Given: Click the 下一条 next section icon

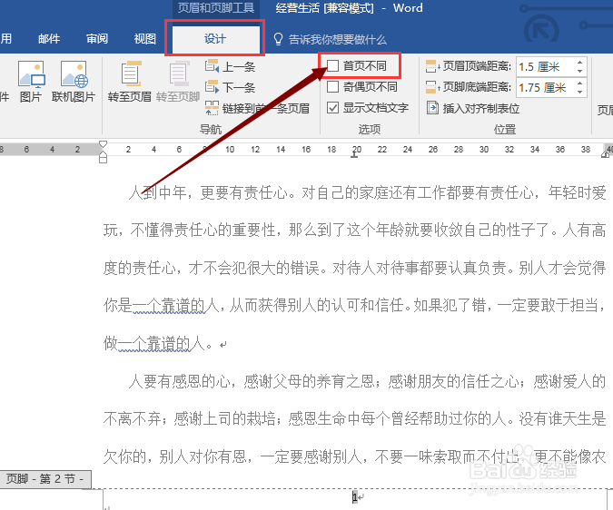Looking at the screenshot, I should pos(212,86).
